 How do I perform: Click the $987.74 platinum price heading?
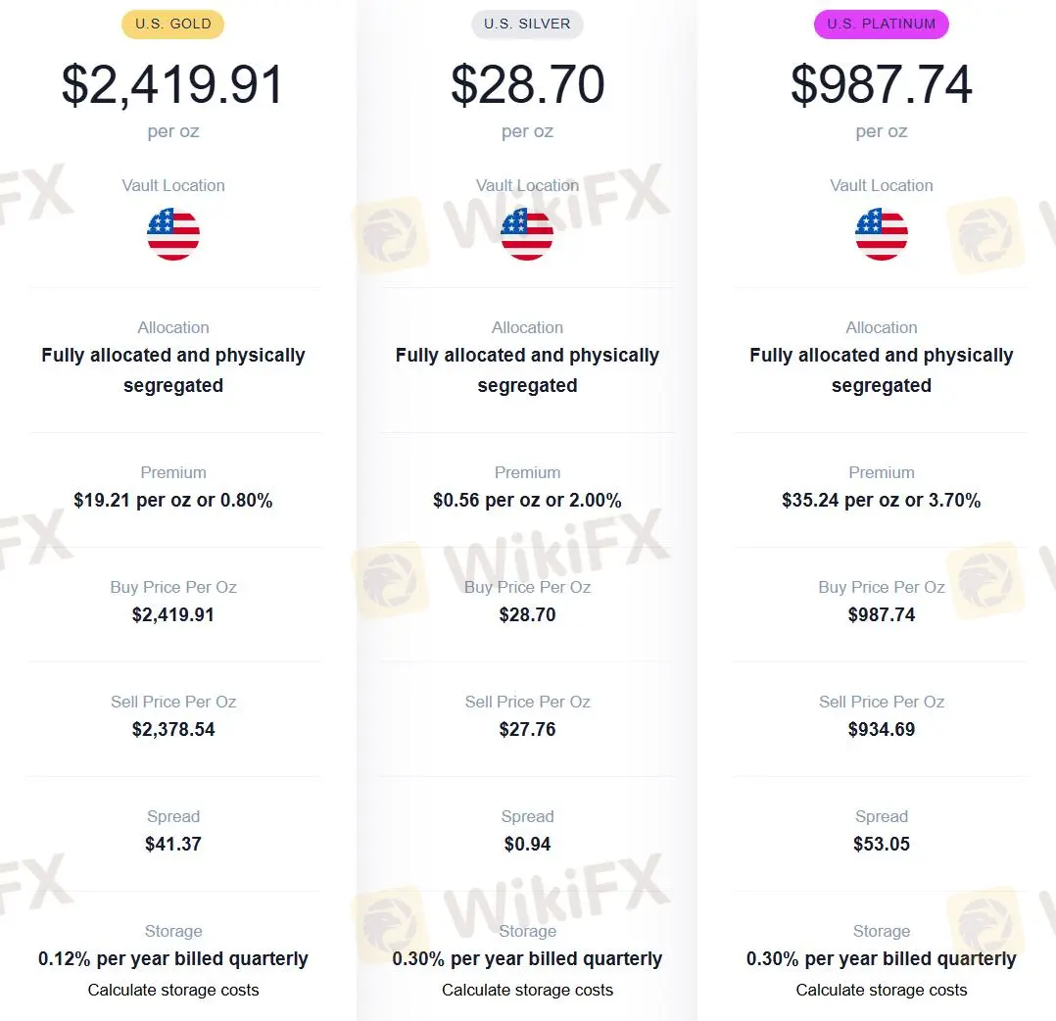(881, 84)
